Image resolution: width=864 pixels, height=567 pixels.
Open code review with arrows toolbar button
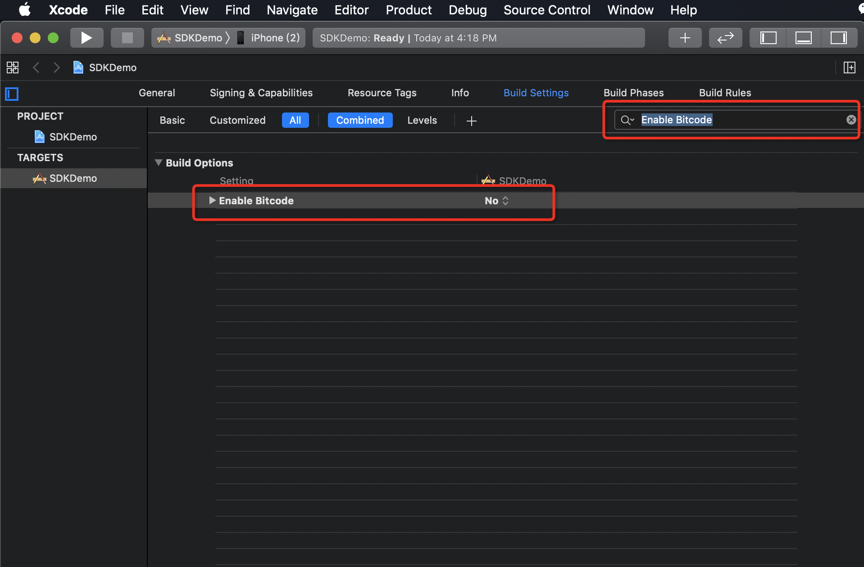(725, 38)
